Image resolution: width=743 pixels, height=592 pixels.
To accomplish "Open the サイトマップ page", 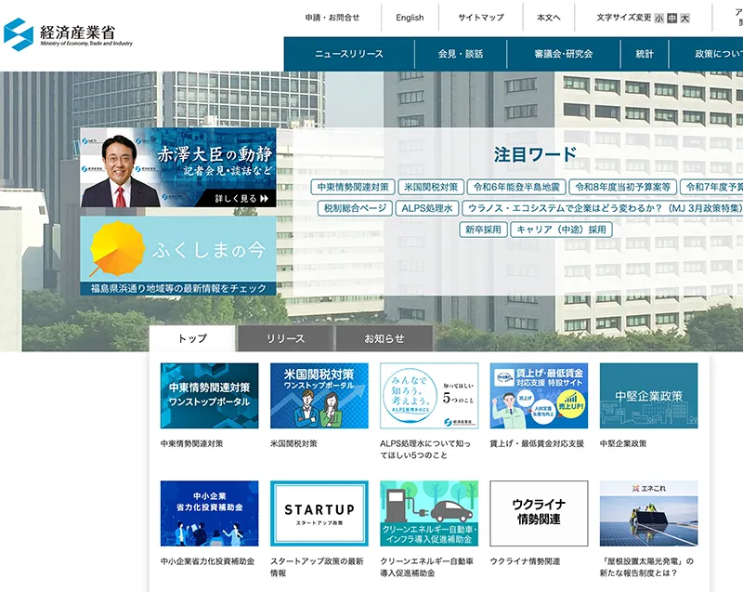I will [481, 18].
